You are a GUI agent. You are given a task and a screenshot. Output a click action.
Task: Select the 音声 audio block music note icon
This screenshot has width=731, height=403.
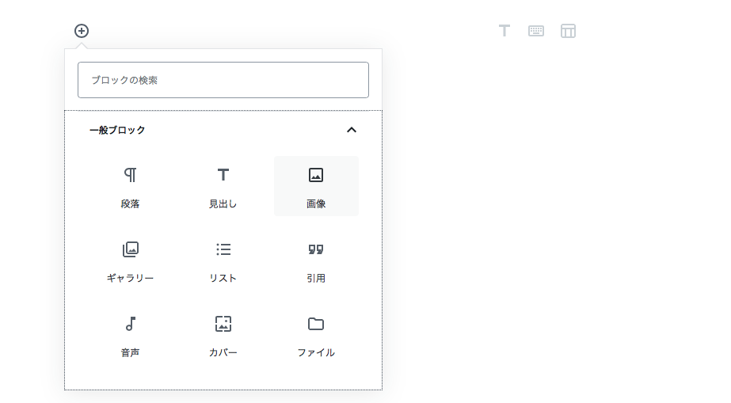131,323
